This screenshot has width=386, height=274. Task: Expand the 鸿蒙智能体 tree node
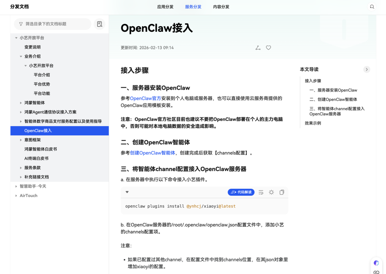coord(21,103)
